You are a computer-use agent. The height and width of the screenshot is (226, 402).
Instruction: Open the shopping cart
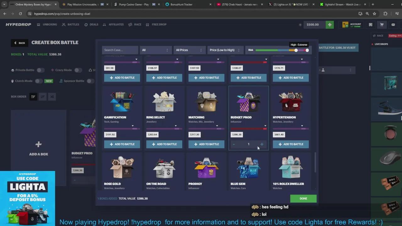[x=382, y=24]
